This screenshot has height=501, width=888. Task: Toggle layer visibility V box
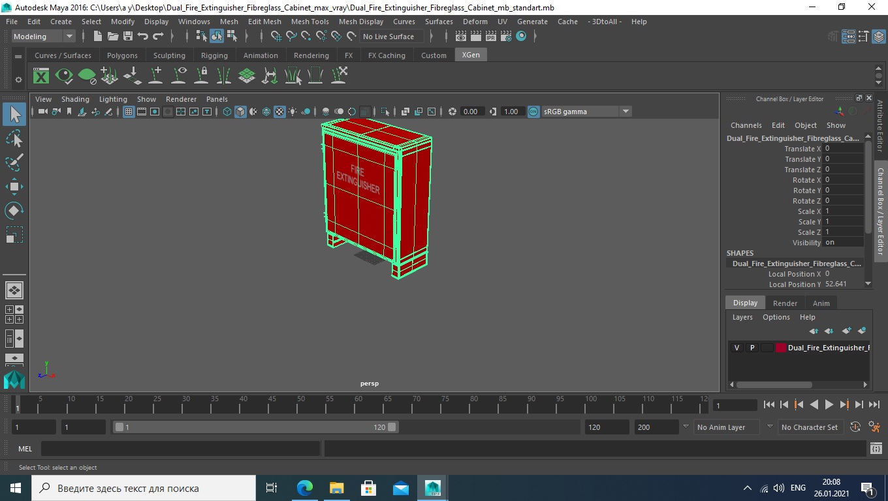click(737, 348)
